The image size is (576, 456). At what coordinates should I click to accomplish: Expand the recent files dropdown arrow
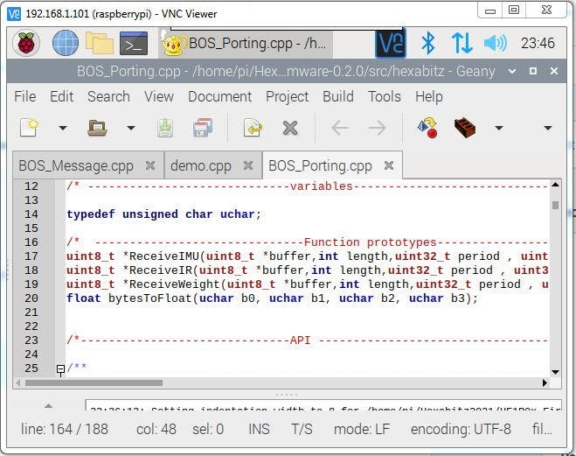click(x=131, y=129)
